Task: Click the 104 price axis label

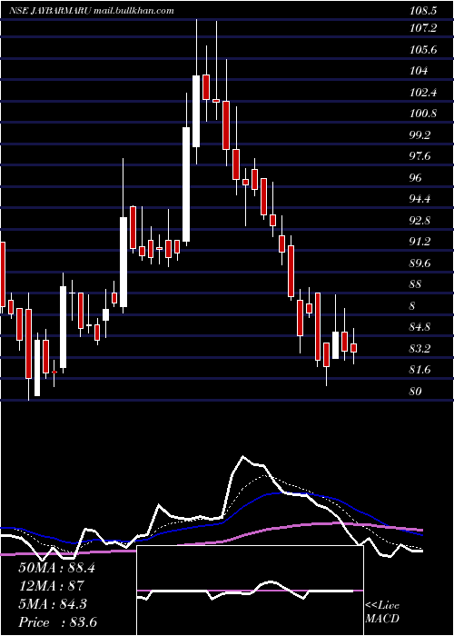Action: click(419, 71)
